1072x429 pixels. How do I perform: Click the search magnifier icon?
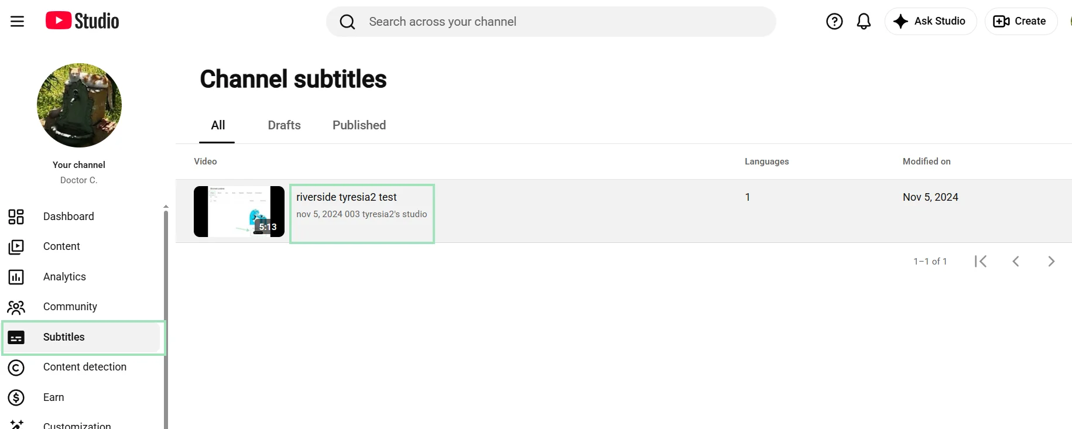point(348,22)
